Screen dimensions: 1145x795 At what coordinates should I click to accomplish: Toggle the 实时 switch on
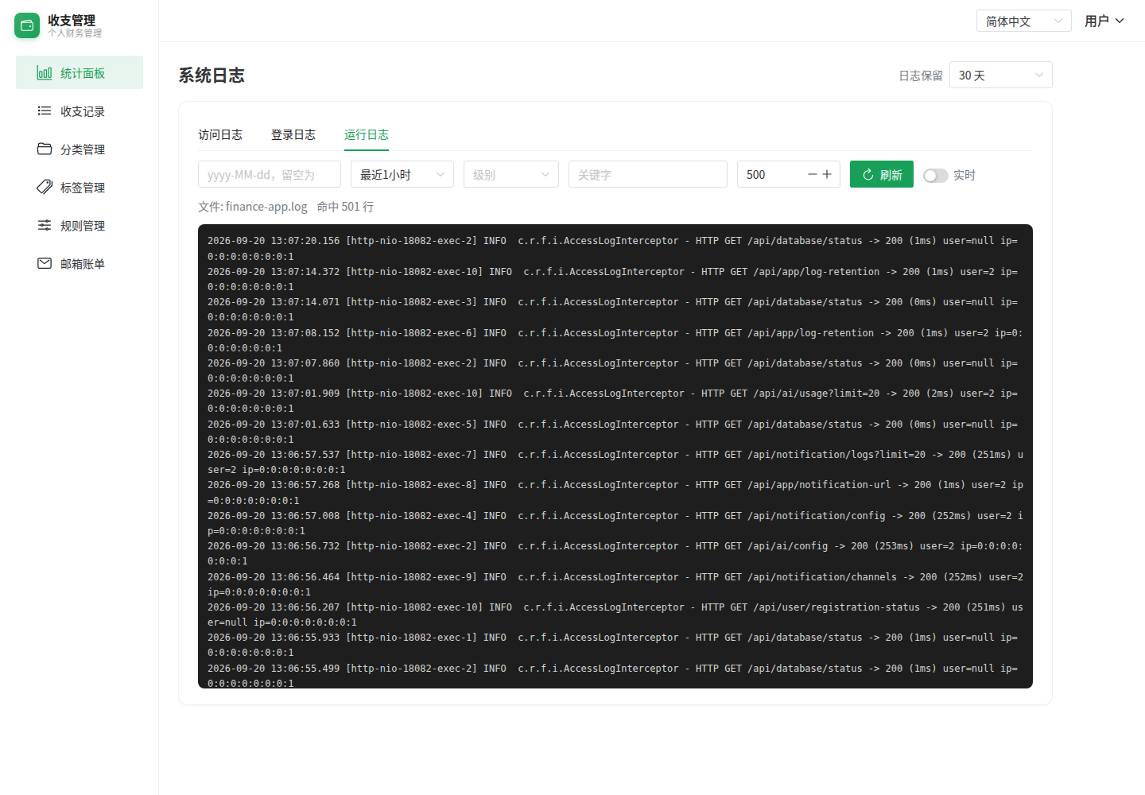coord(936,175)
